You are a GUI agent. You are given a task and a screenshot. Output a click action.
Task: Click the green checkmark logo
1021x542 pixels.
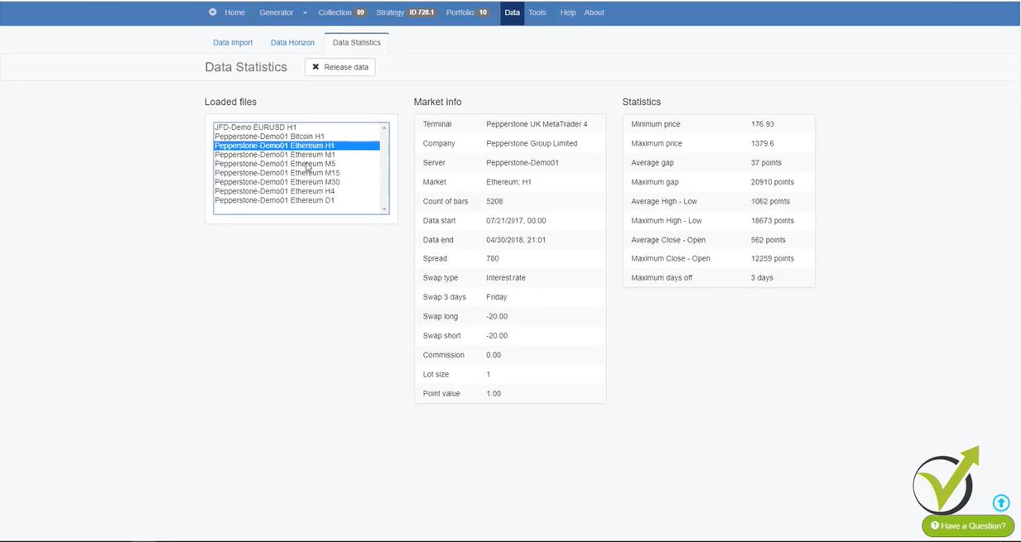click(x=946, y=482)
